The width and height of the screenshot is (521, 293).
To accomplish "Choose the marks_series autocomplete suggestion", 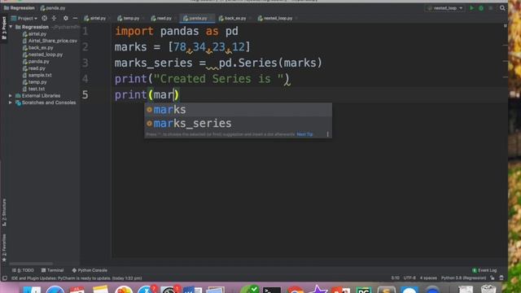I will click(239, 123).
